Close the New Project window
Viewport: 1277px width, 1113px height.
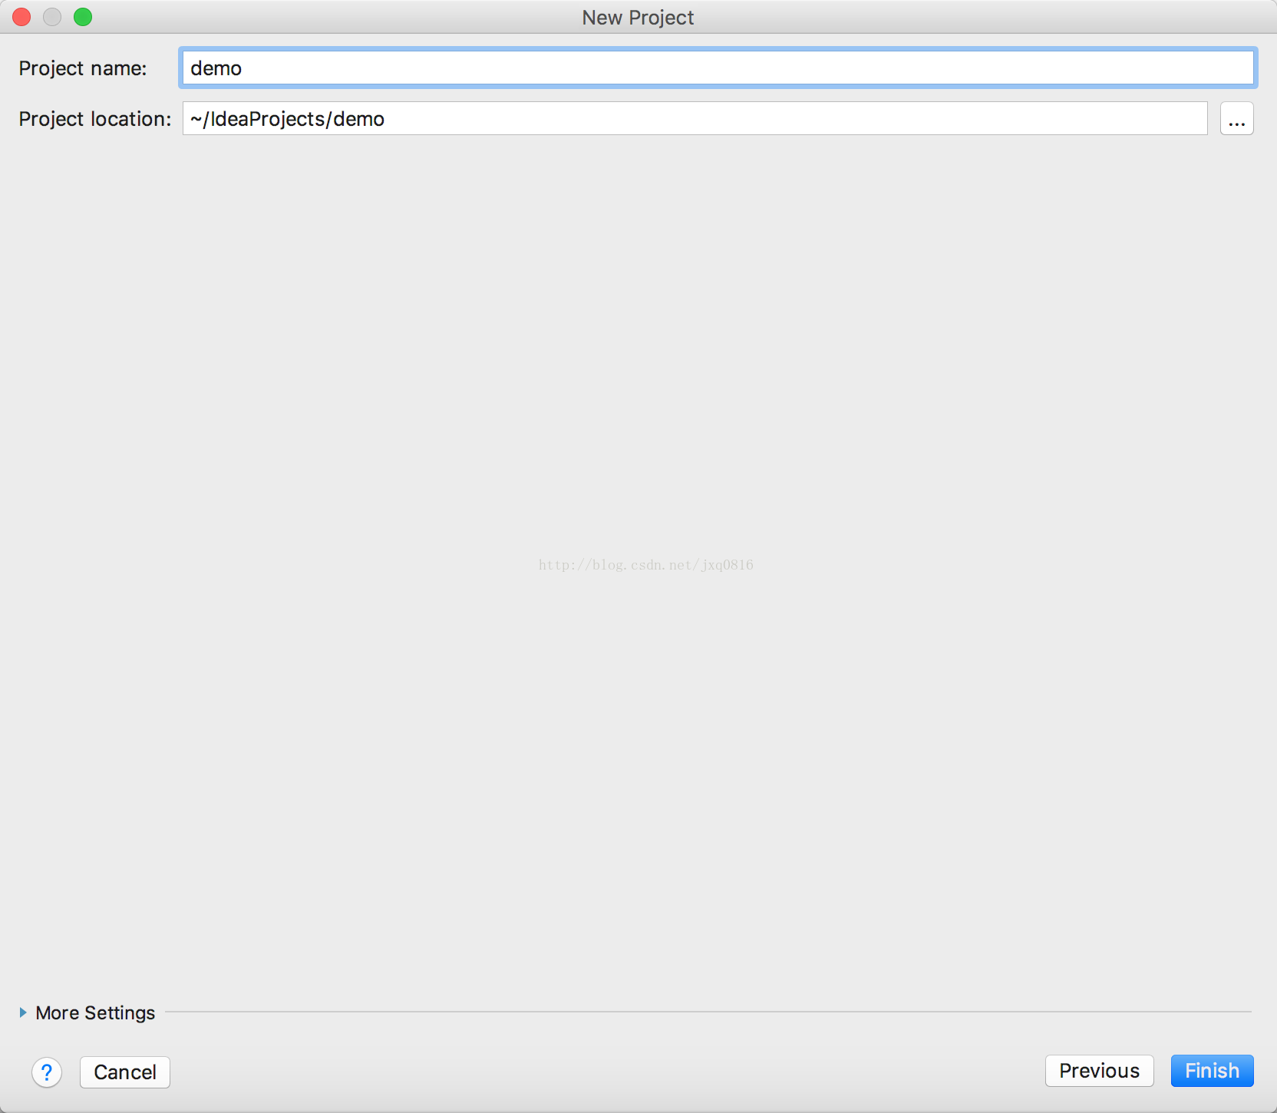tap(21, 17)
